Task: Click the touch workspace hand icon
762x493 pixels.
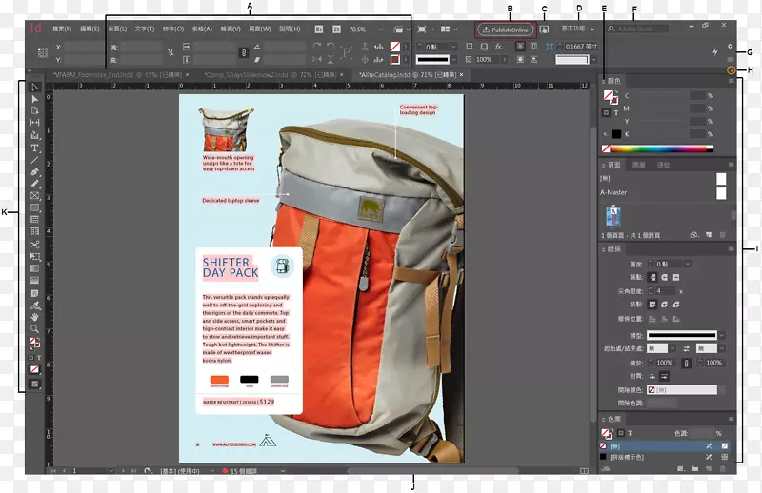Action: pos(544,30)
